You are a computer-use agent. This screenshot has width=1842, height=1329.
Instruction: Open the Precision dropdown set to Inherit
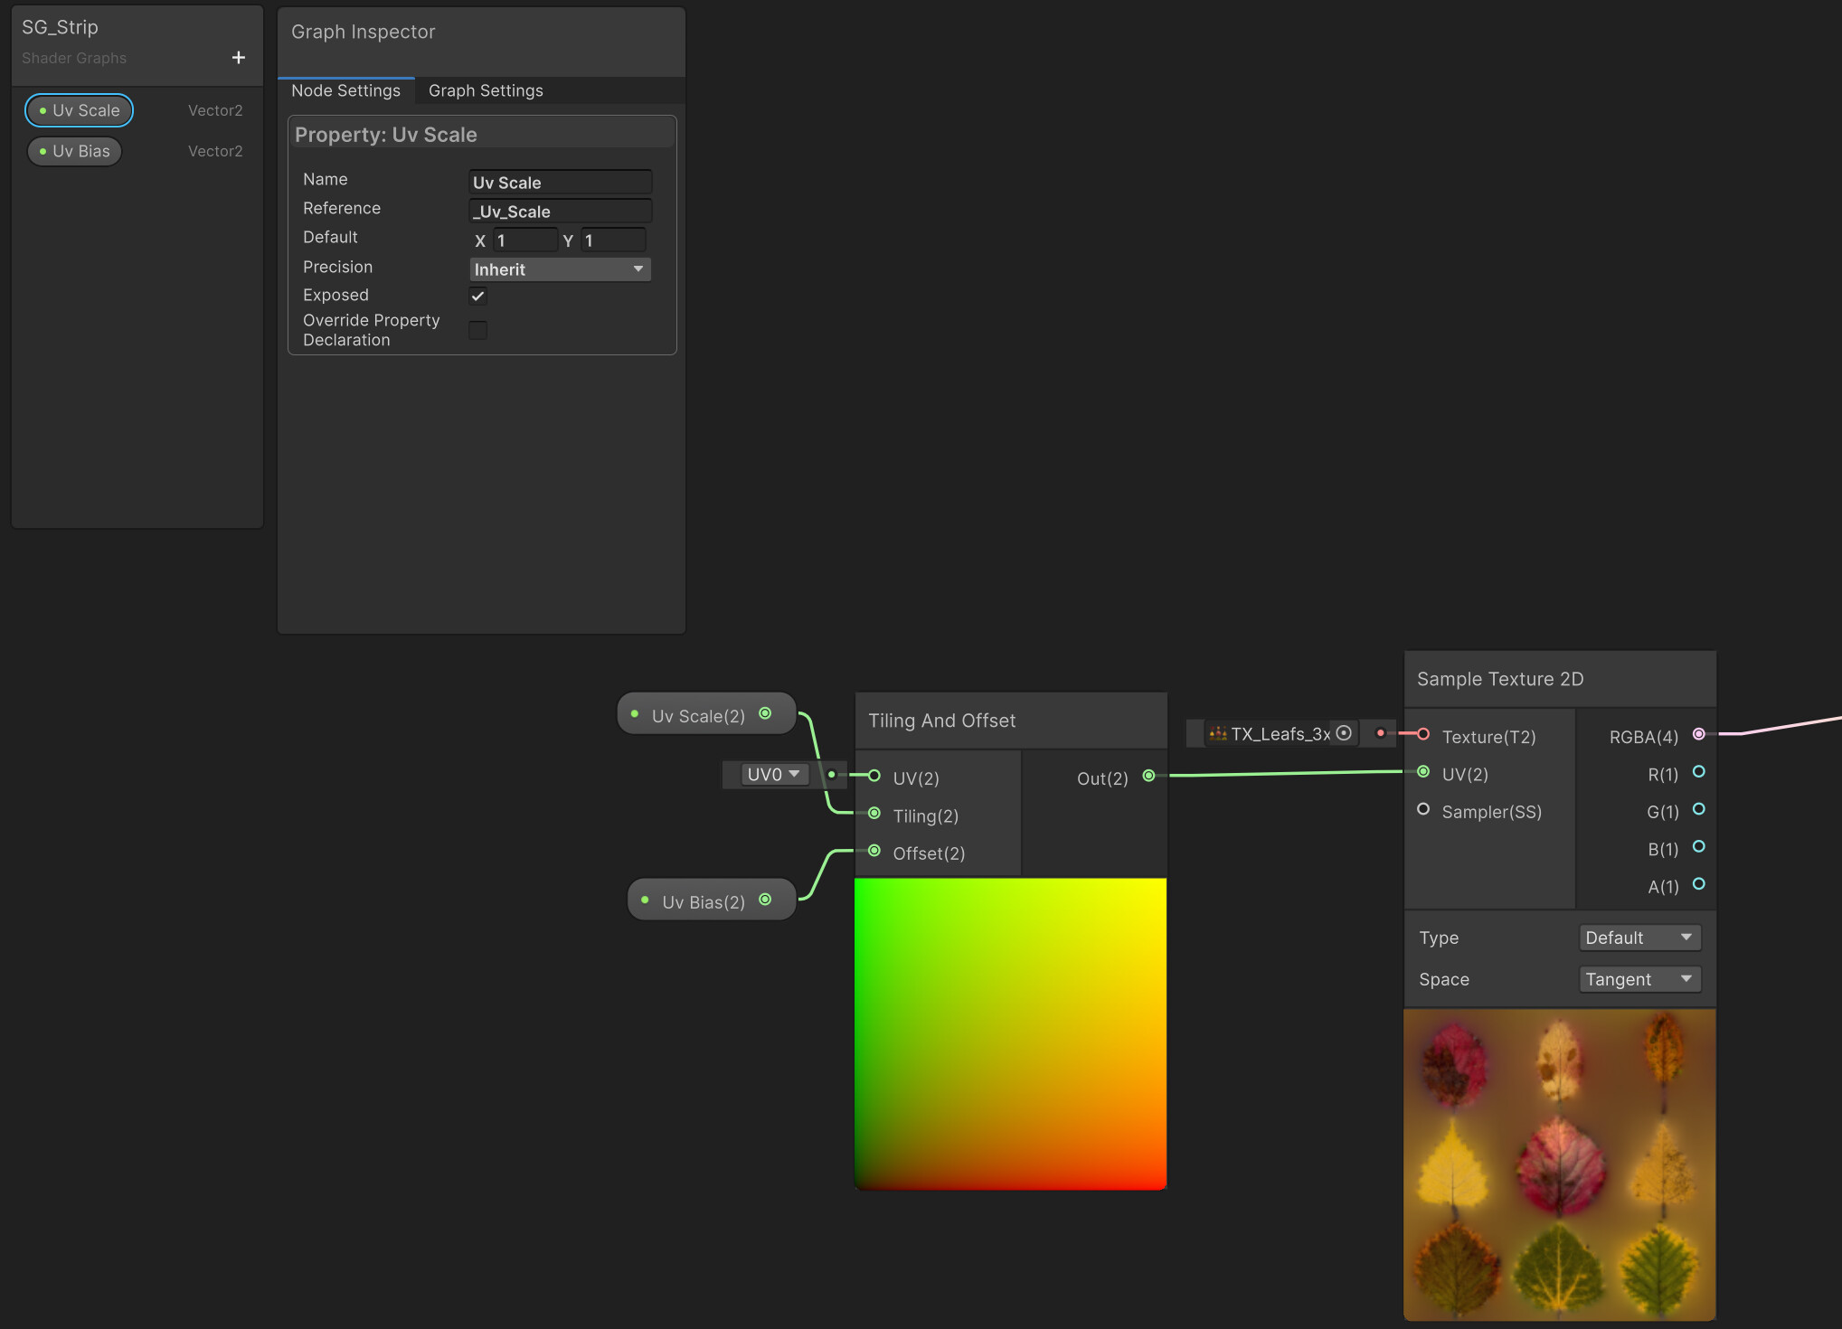click(x=559, y=269)
